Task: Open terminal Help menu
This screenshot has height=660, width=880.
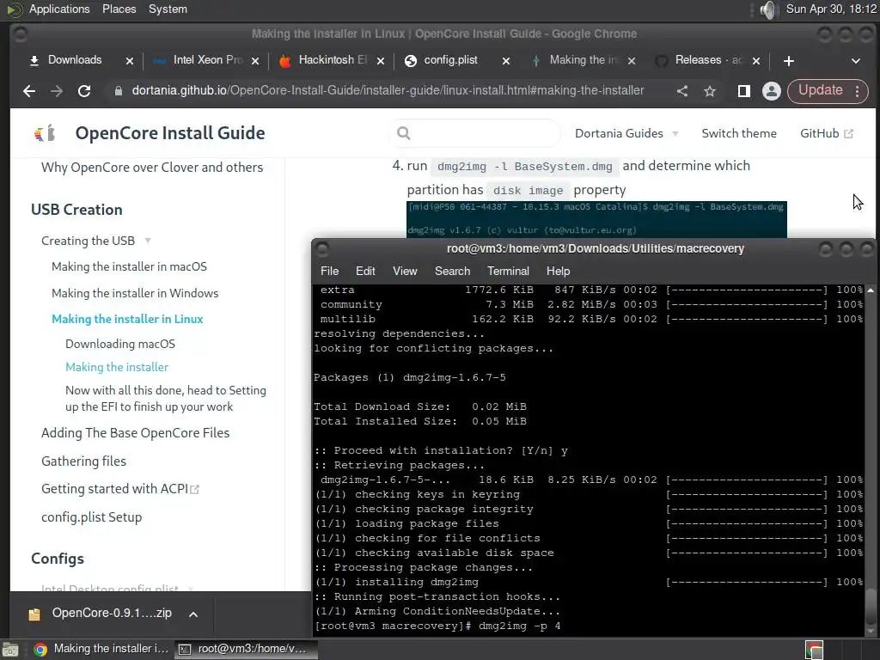Action: click(558, 271)
